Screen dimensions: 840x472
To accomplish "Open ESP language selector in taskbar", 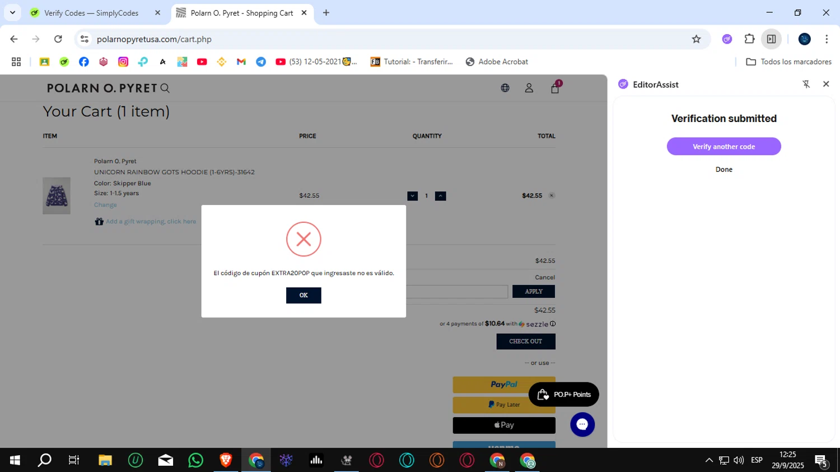I will point(757,460).
